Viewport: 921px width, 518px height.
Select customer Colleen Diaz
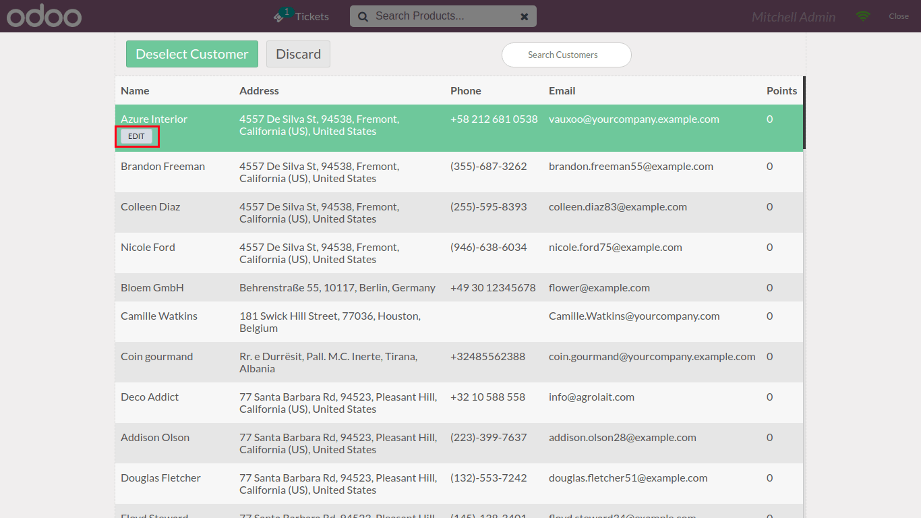click(x=459, y=212)
